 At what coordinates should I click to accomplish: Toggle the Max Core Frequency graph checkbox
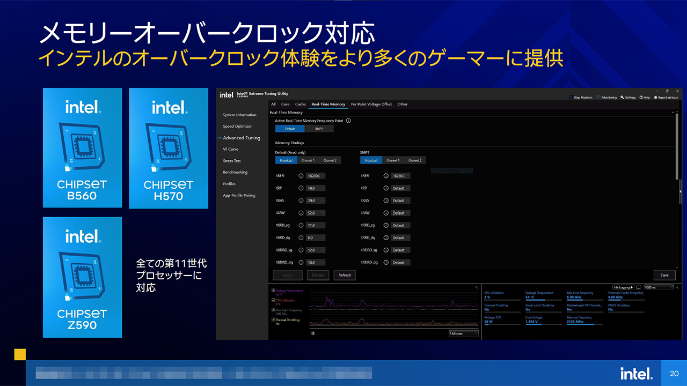[x=274, y=310]
